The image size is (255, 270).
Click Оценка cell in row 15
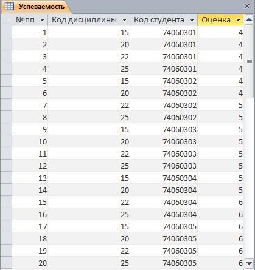click(220, 202)
